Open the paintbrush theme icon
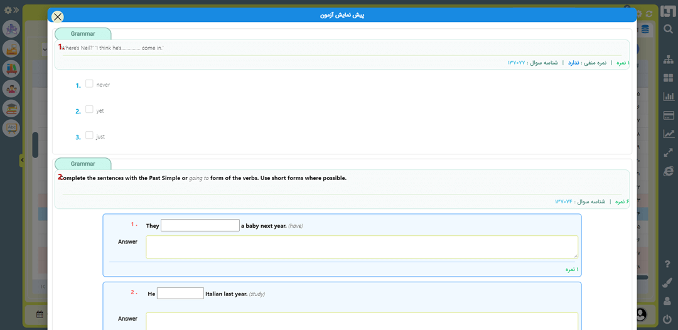The height and width of the screenshot is (330, 678). [667, 282]
